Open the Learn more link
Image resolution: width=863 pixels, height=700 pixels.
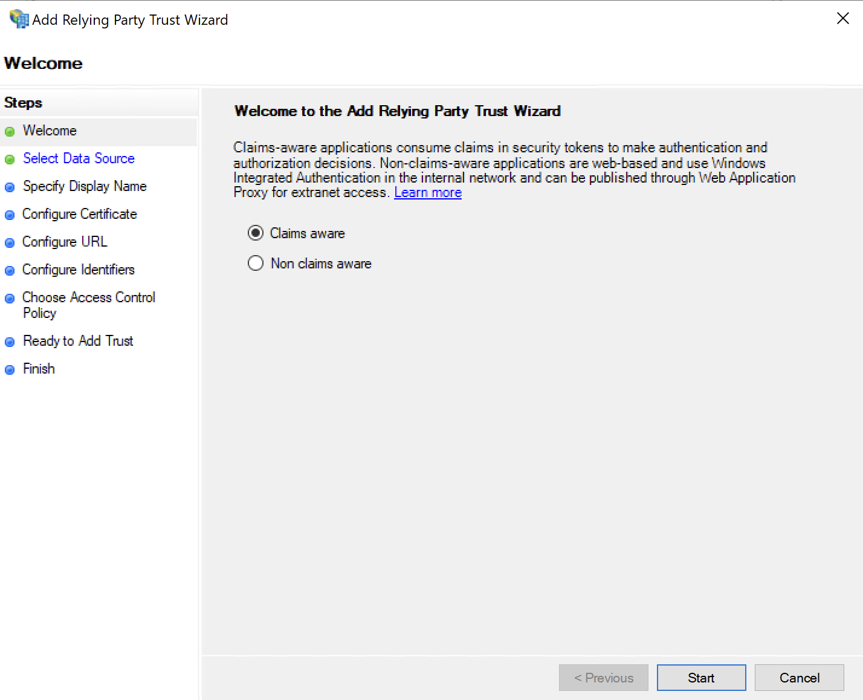click(428, 193)
